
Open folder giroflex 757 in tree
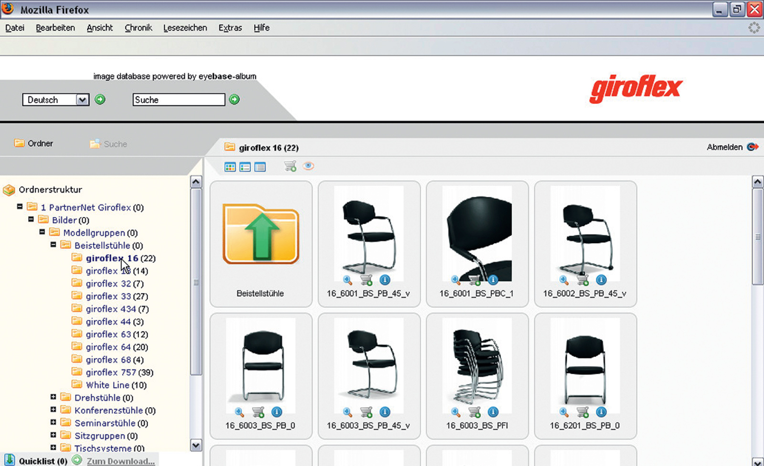pos(111,372)
